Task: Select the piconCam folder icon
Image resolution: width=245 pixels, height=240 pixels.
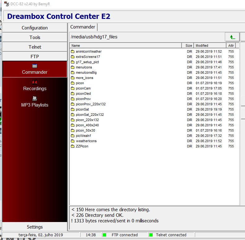Action: tap(72, 88)
